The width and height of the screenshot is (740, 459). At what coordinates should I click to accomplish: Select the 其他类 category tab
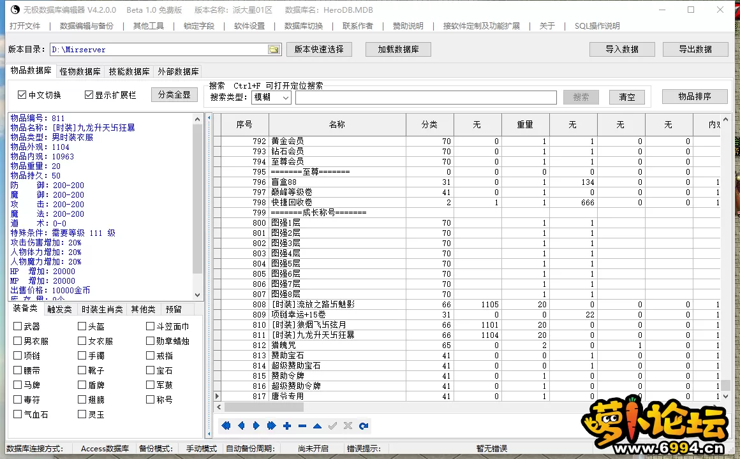pyautogui.click(x=144, y=309)
